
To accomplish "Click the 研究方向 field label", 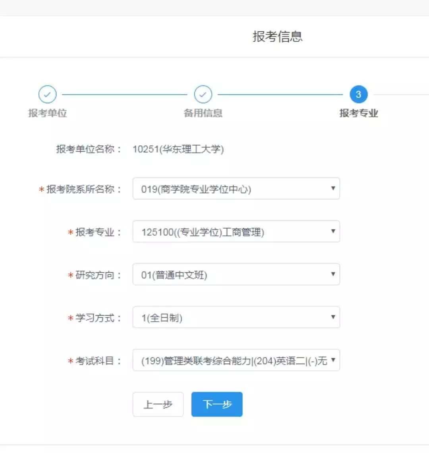I will pyautogui.click(x=98, y=275).
